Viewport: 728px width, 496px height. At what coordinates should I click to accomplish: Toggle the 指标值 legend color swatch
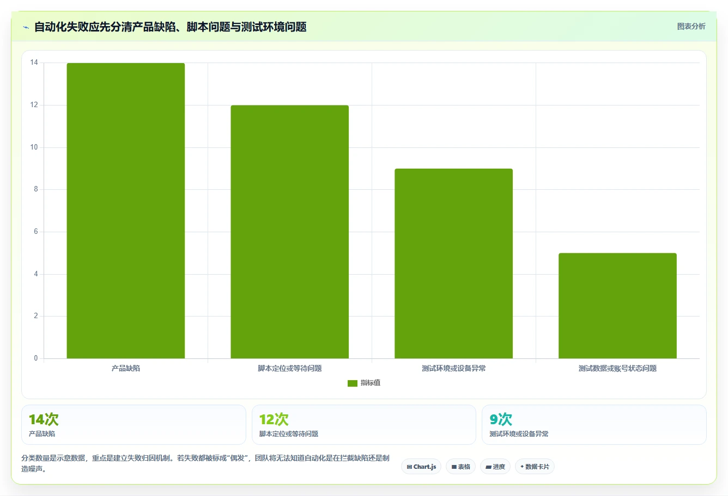[x=353, y=383]
